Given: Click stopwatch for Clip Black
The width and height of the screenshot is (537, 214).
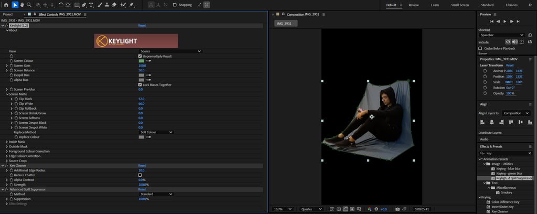Looking at the screenshot, I should (x=16, y=99).
